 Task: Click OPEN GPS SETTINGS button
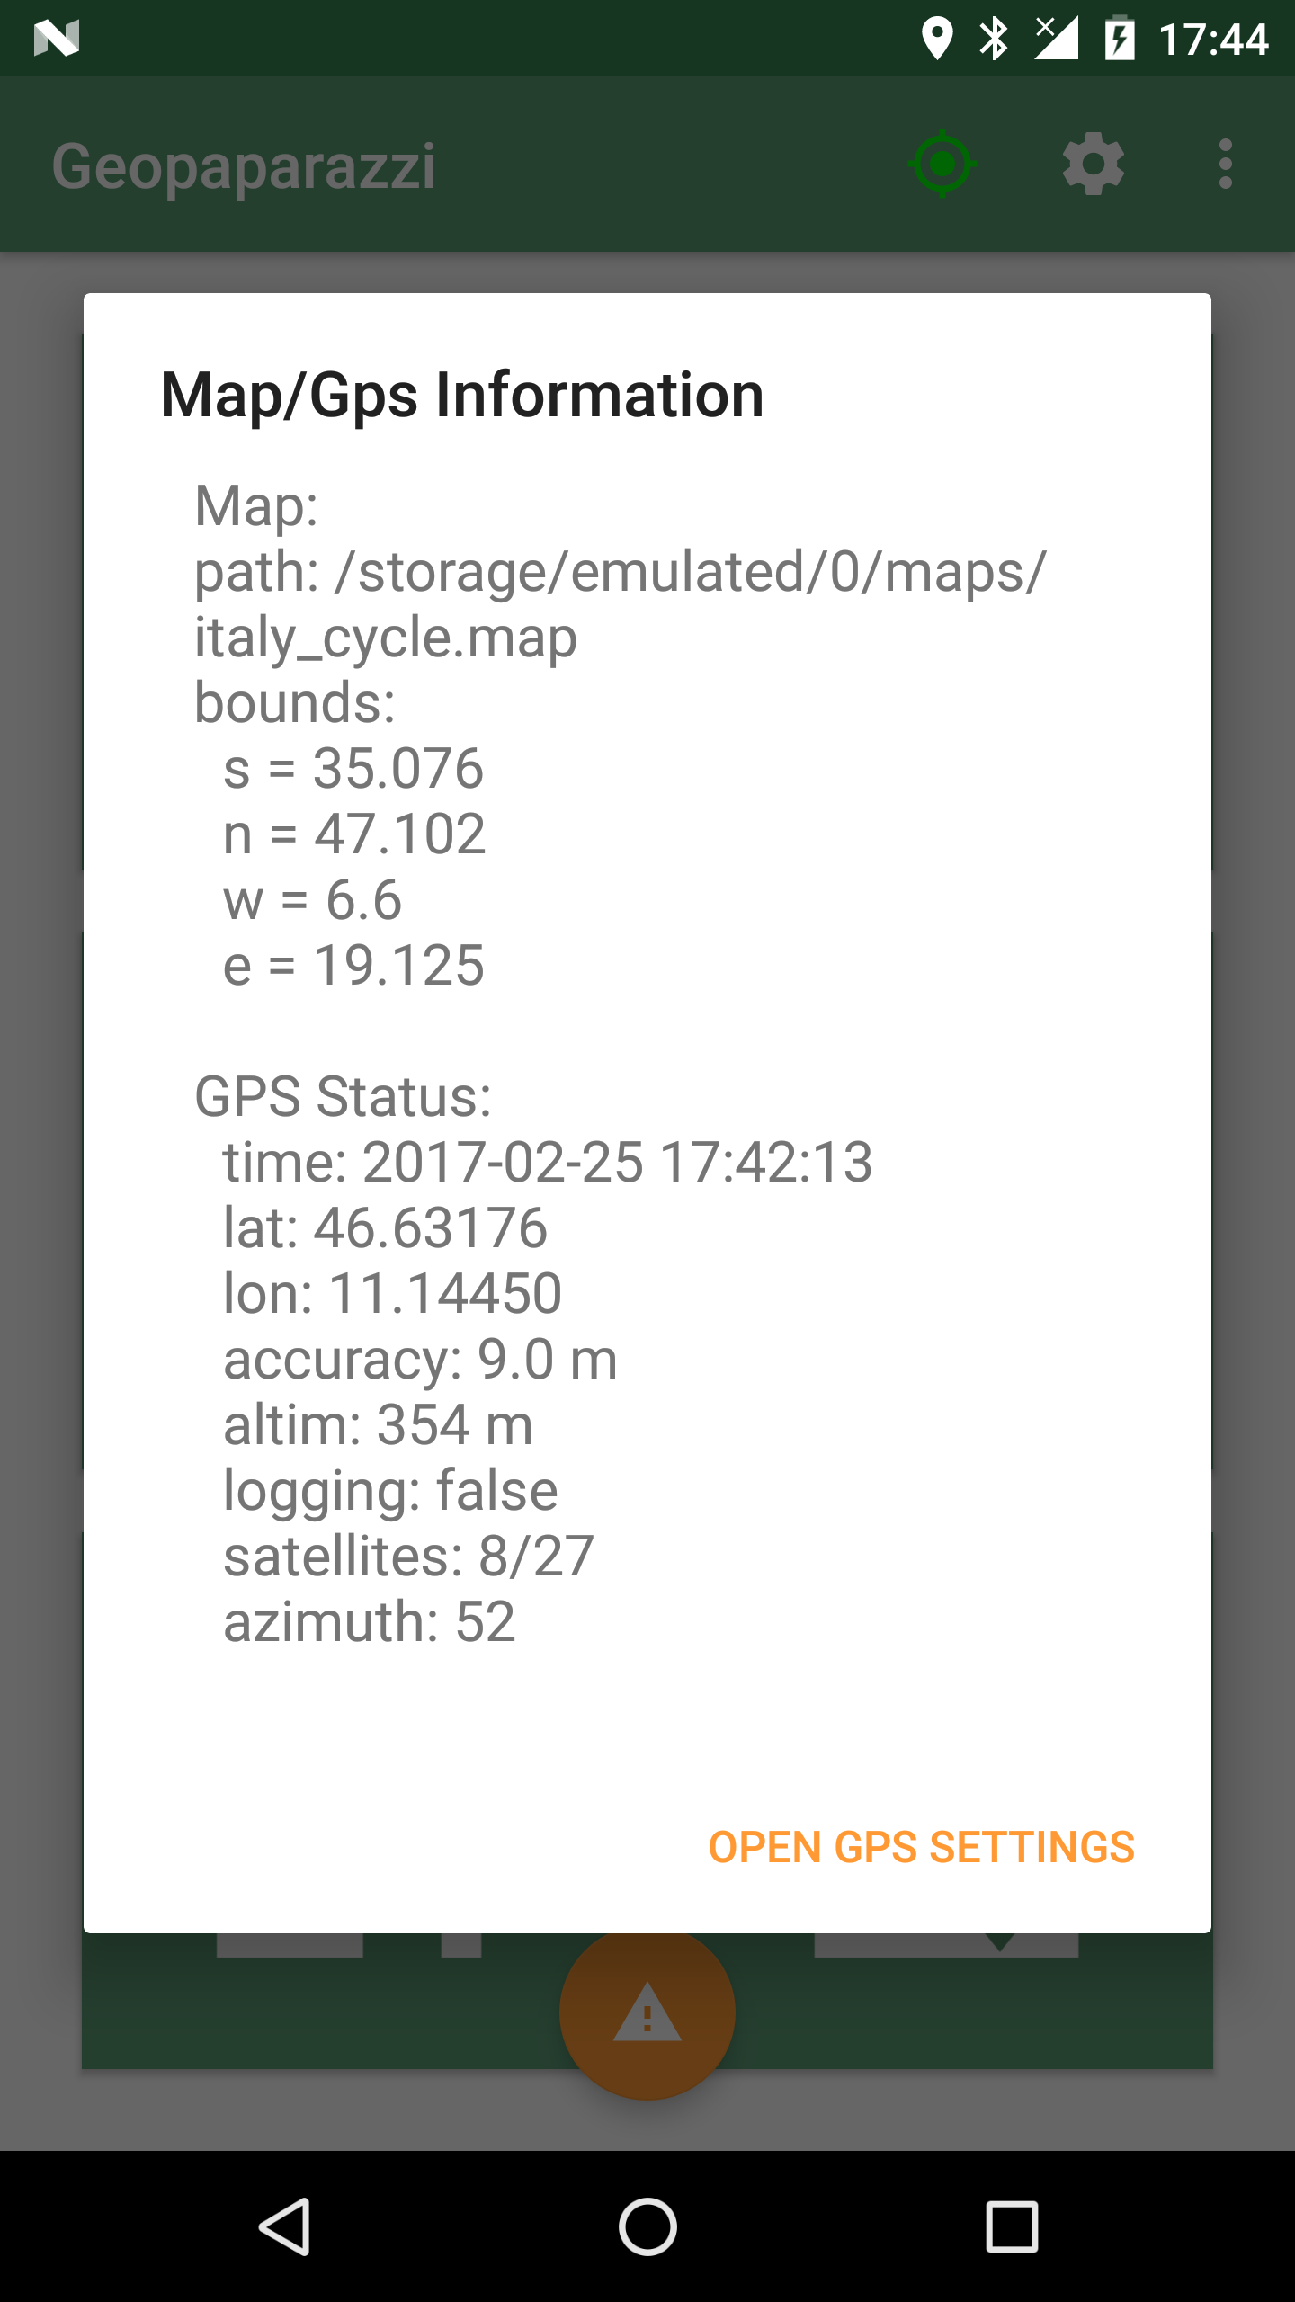tap(922, 1847)
